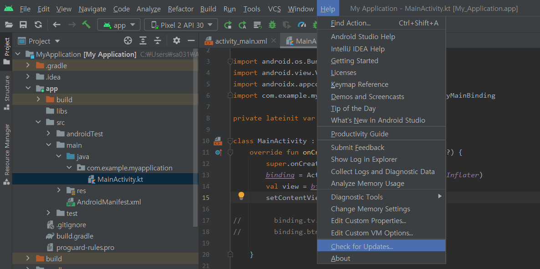The image size is (540, 269).
Task: Open the app run configuration dropdown
Action: click(x=119, y=25)
